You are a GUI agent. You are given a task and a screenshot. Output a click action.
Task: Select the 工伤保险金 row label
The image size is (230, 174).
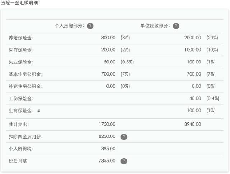pyautogui.click(x=21, y=98)
